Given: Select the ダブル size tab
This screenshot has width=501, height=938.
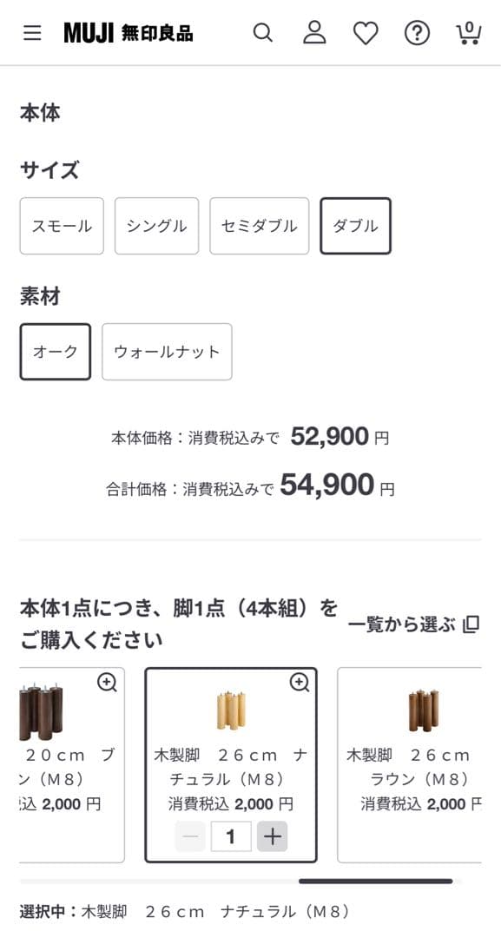Looking at the screenshot, I should pos(356,226).
